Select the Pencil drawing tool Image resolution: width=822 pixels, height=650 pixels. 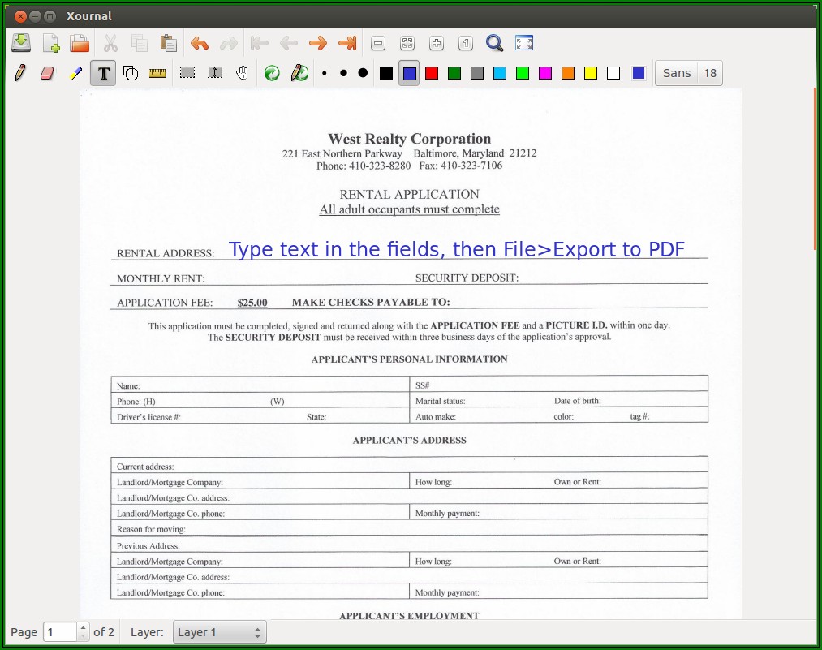tap(20, 73)
